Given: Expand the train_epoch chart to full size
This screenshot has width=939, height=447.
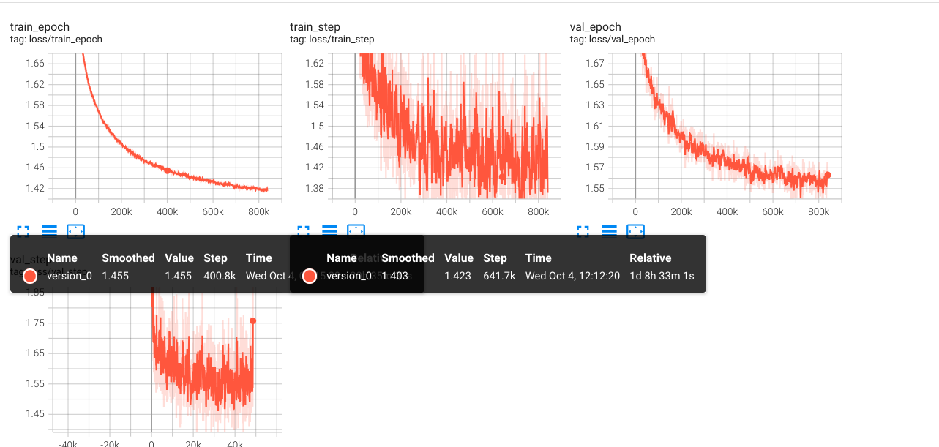Looking at the screenshot, I should coord(23,230).
